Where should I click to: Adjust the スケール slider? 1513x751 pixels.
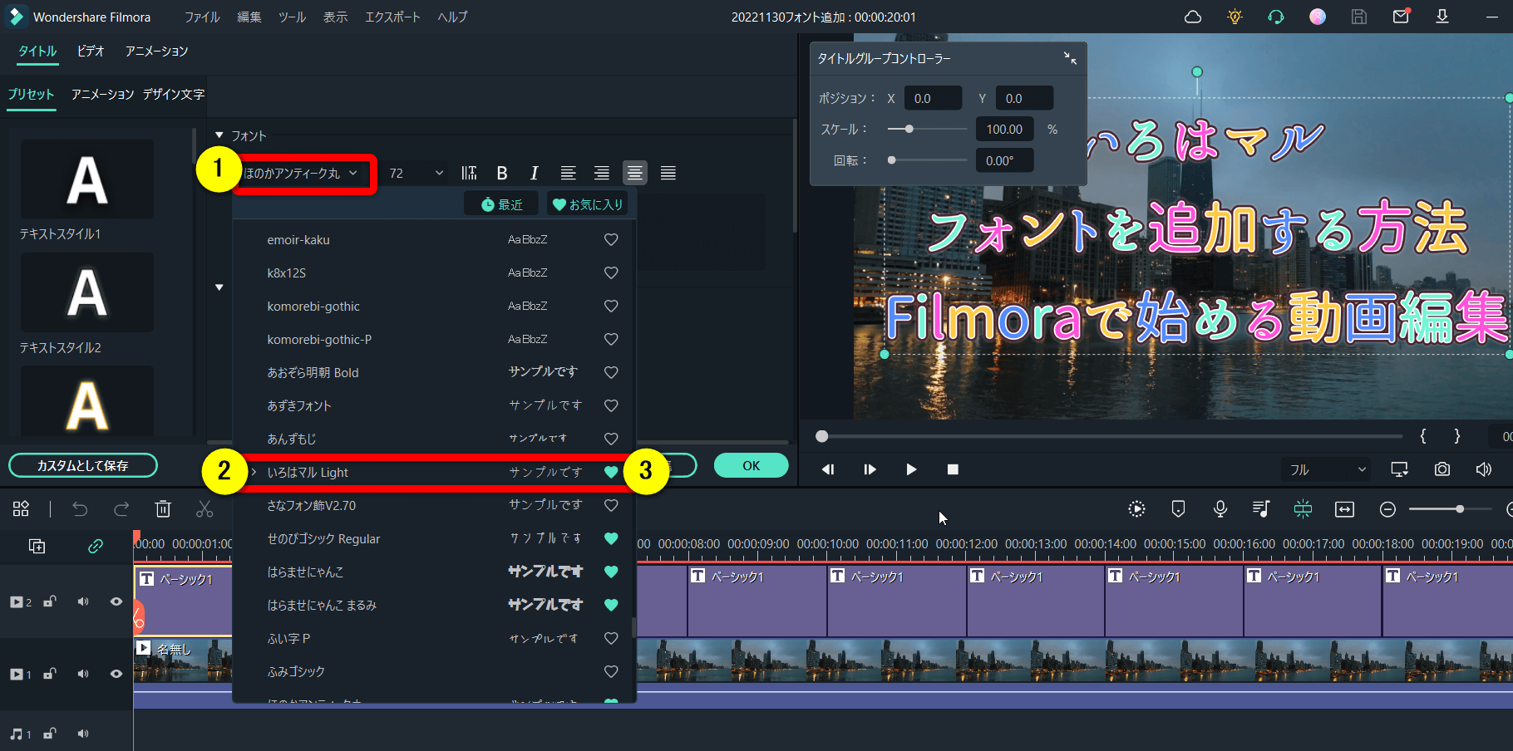click(927, 129)
